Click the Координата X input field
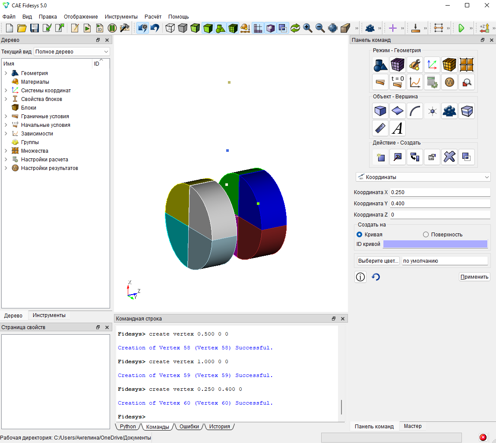496x443 pixels. (x=440, y=192)
